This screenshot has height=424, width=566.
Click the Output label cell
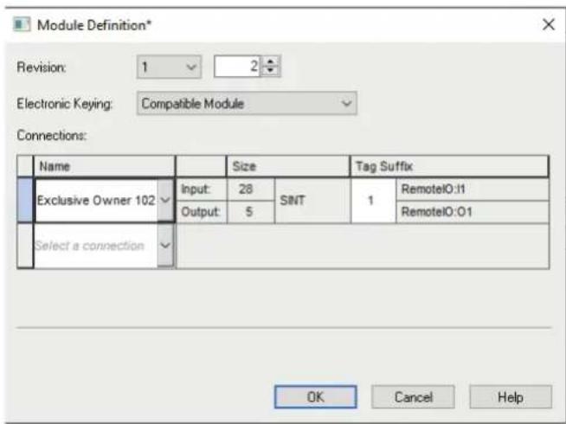pos(202,212)
